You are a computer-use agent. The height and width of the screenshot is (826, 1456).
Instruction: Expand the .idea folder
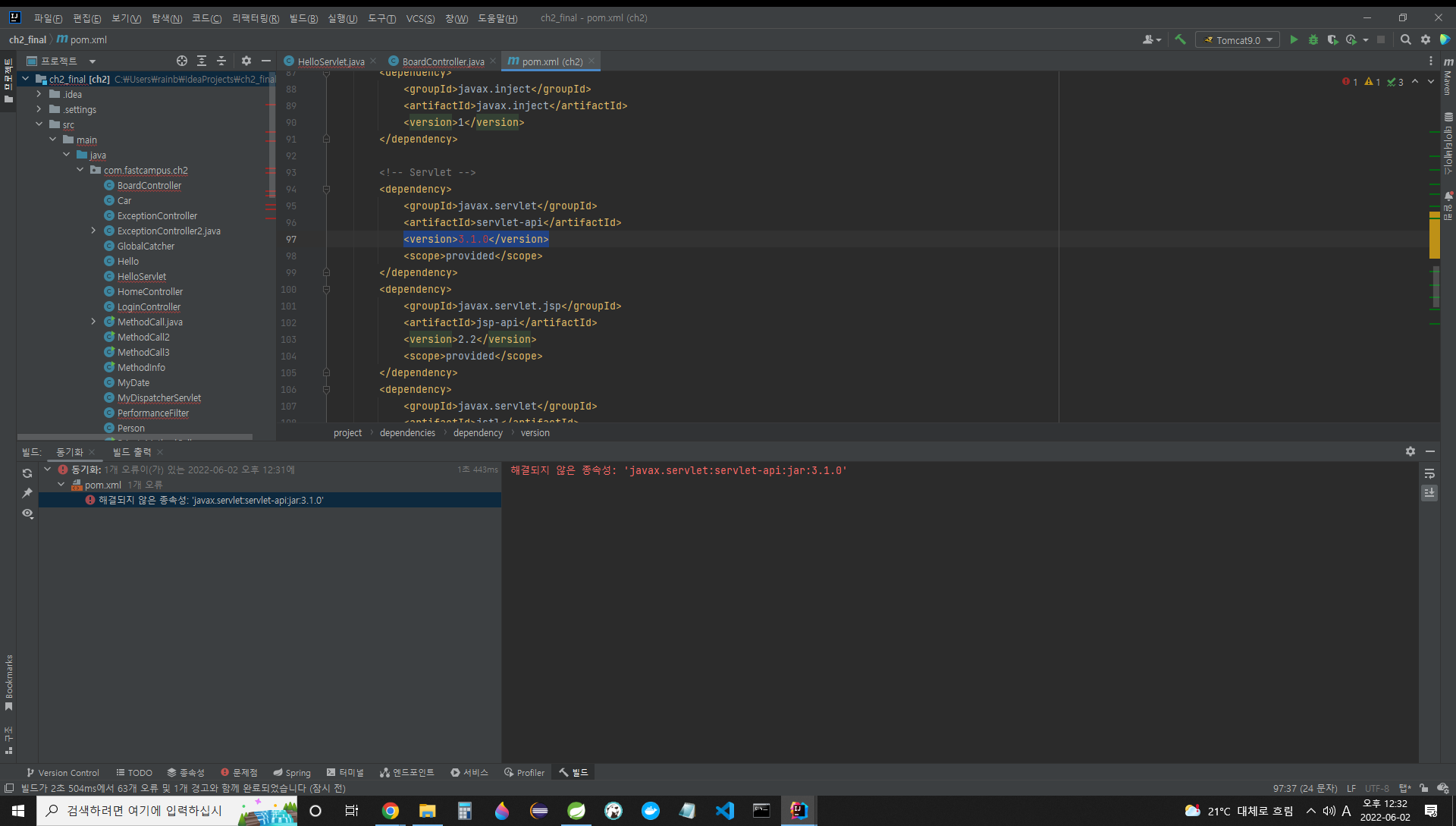[x=39, y=94]
